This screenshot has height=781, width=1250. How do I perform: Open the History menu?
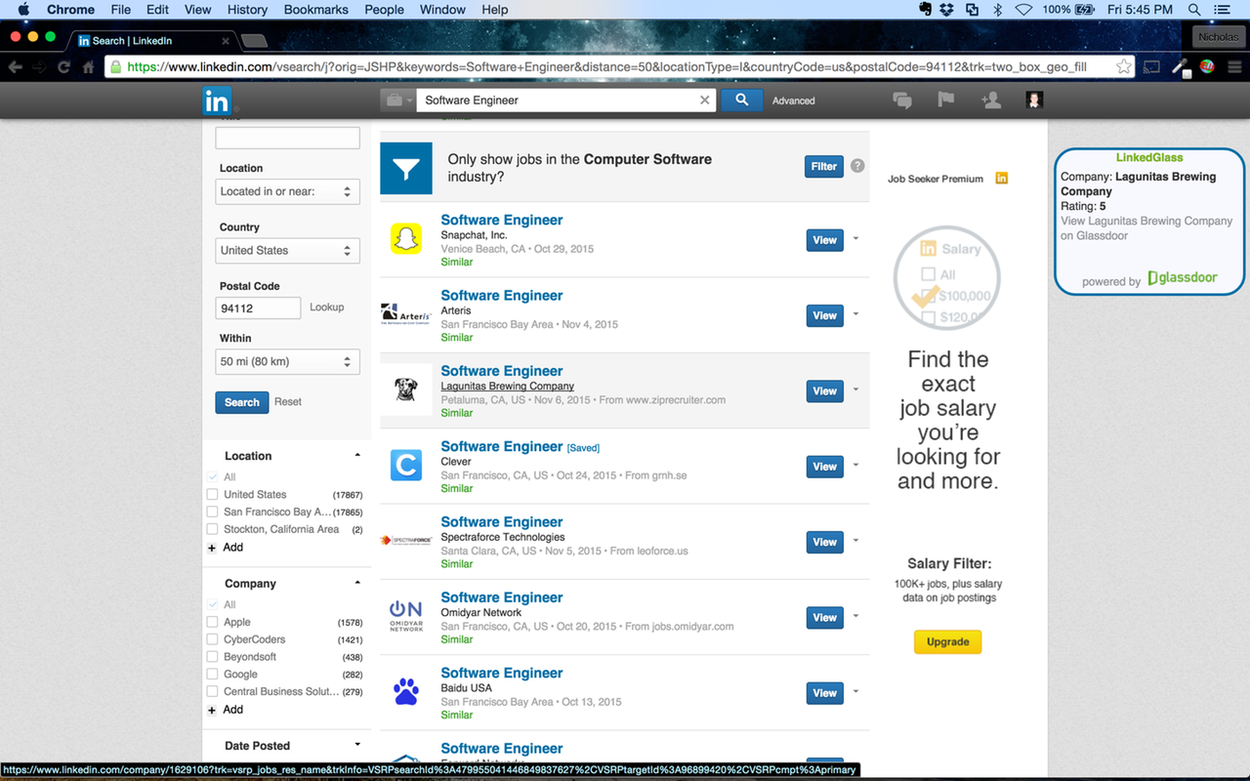[x=247, y=10]
